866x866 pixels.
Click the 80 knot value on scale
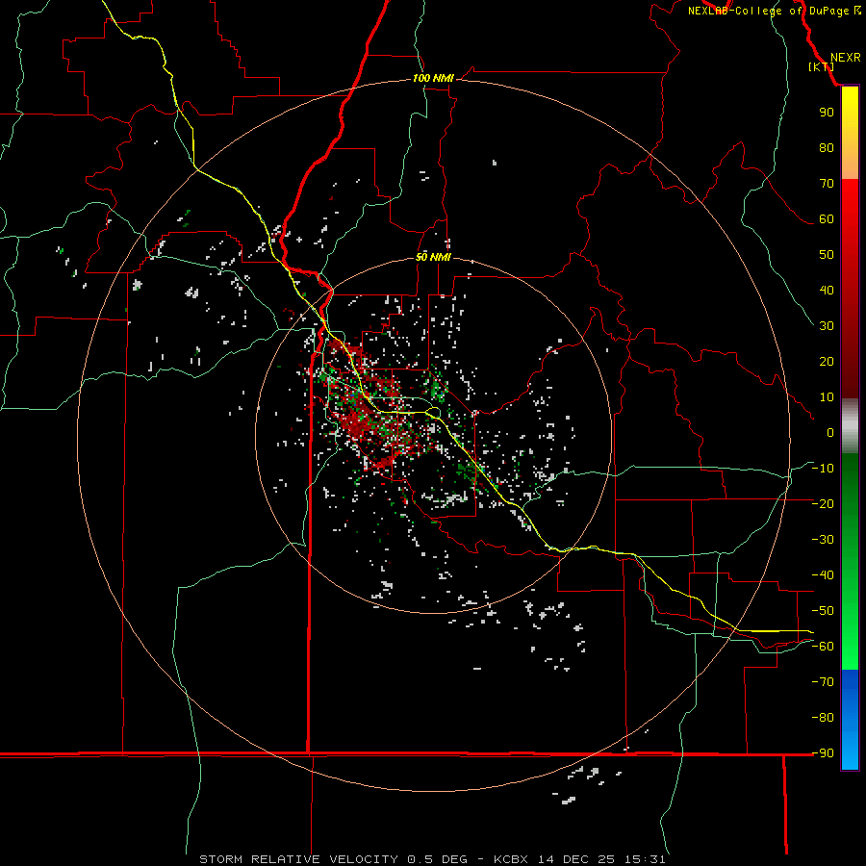(x=827, y=147)
